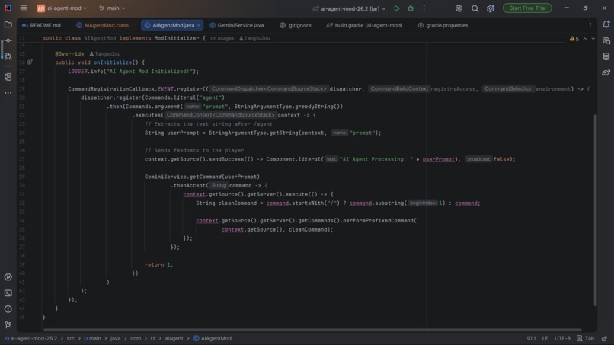This screenshot has height=345, width=614.
Task: Open the Terminal tool window
Action: (8, 293)
